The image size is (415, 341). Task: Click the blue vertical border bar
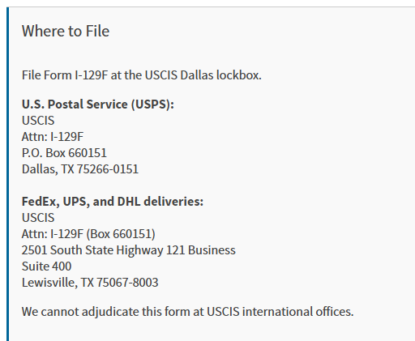tap(7, 174)
